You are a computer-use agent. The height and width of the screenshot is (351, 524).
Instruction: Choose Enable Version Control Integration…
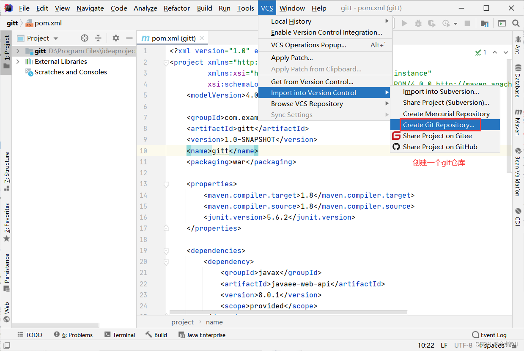point(325,33)
